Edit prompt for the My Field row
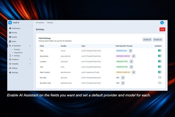This screenshot has height=117, width=175. click(123, 77)
